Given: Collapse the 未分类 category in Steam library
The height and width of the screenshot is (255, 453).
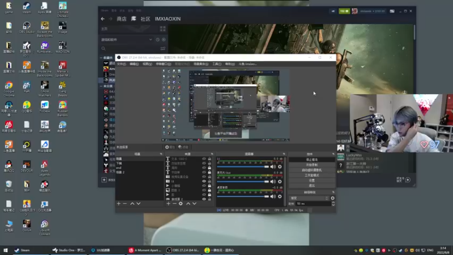Looking at the screenshot, I should click(101, 86).
